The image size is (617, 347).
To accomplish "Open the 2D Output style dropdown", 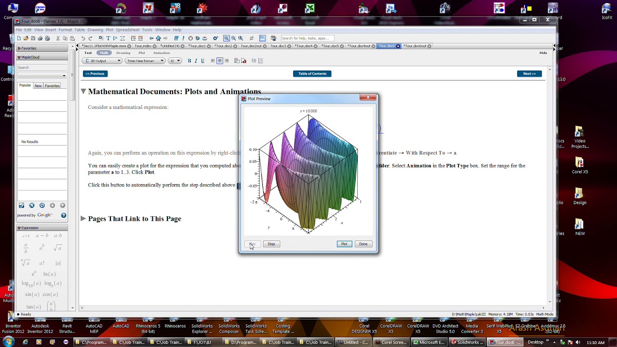I will click(x=102, y=61).
